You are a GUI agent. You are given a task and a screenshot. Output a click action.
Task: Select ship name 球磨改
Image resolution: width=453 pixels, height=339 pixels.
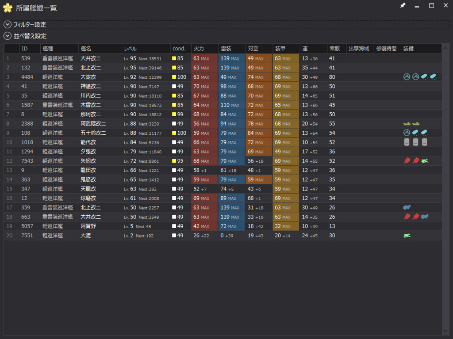pyautogui.click(x=88, y=198)
